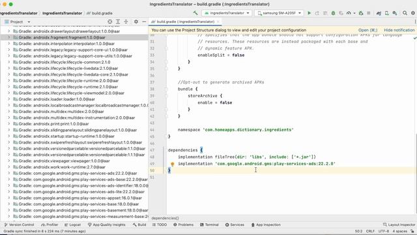Collapse the bundle block fold marker at line 38
This screenshot has height=235, width=417.
pos(166,89)
